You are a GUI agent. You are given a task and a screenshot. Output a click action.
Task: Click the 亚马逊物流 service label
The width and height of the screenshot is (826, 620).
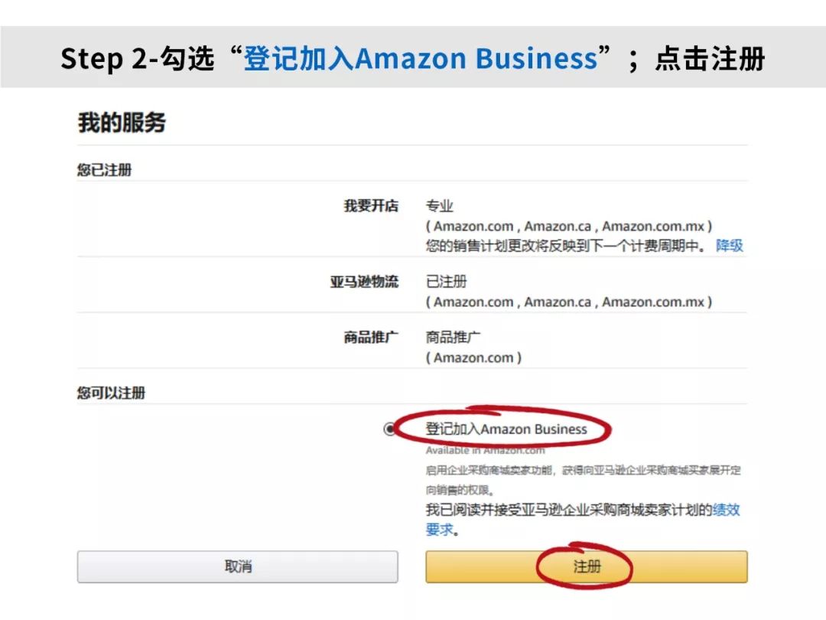364,282
